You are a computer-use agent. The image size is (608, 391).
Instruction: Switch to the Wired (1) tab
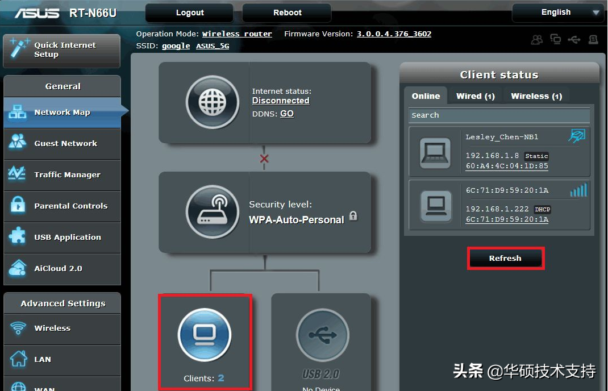click(476, 96)
